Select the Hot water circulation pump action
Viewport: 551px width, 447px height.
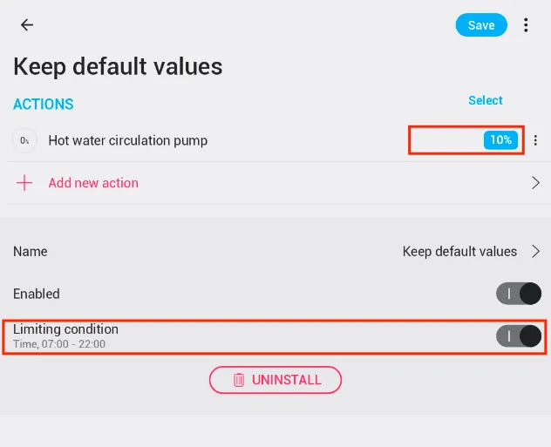click(128, 140)
